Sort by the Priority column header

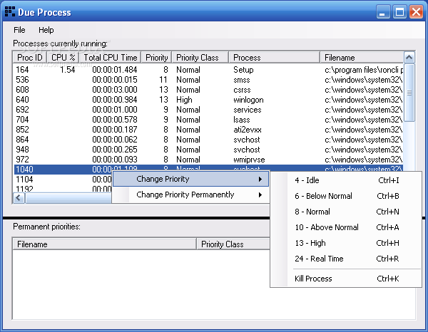[x=157, y=58]
